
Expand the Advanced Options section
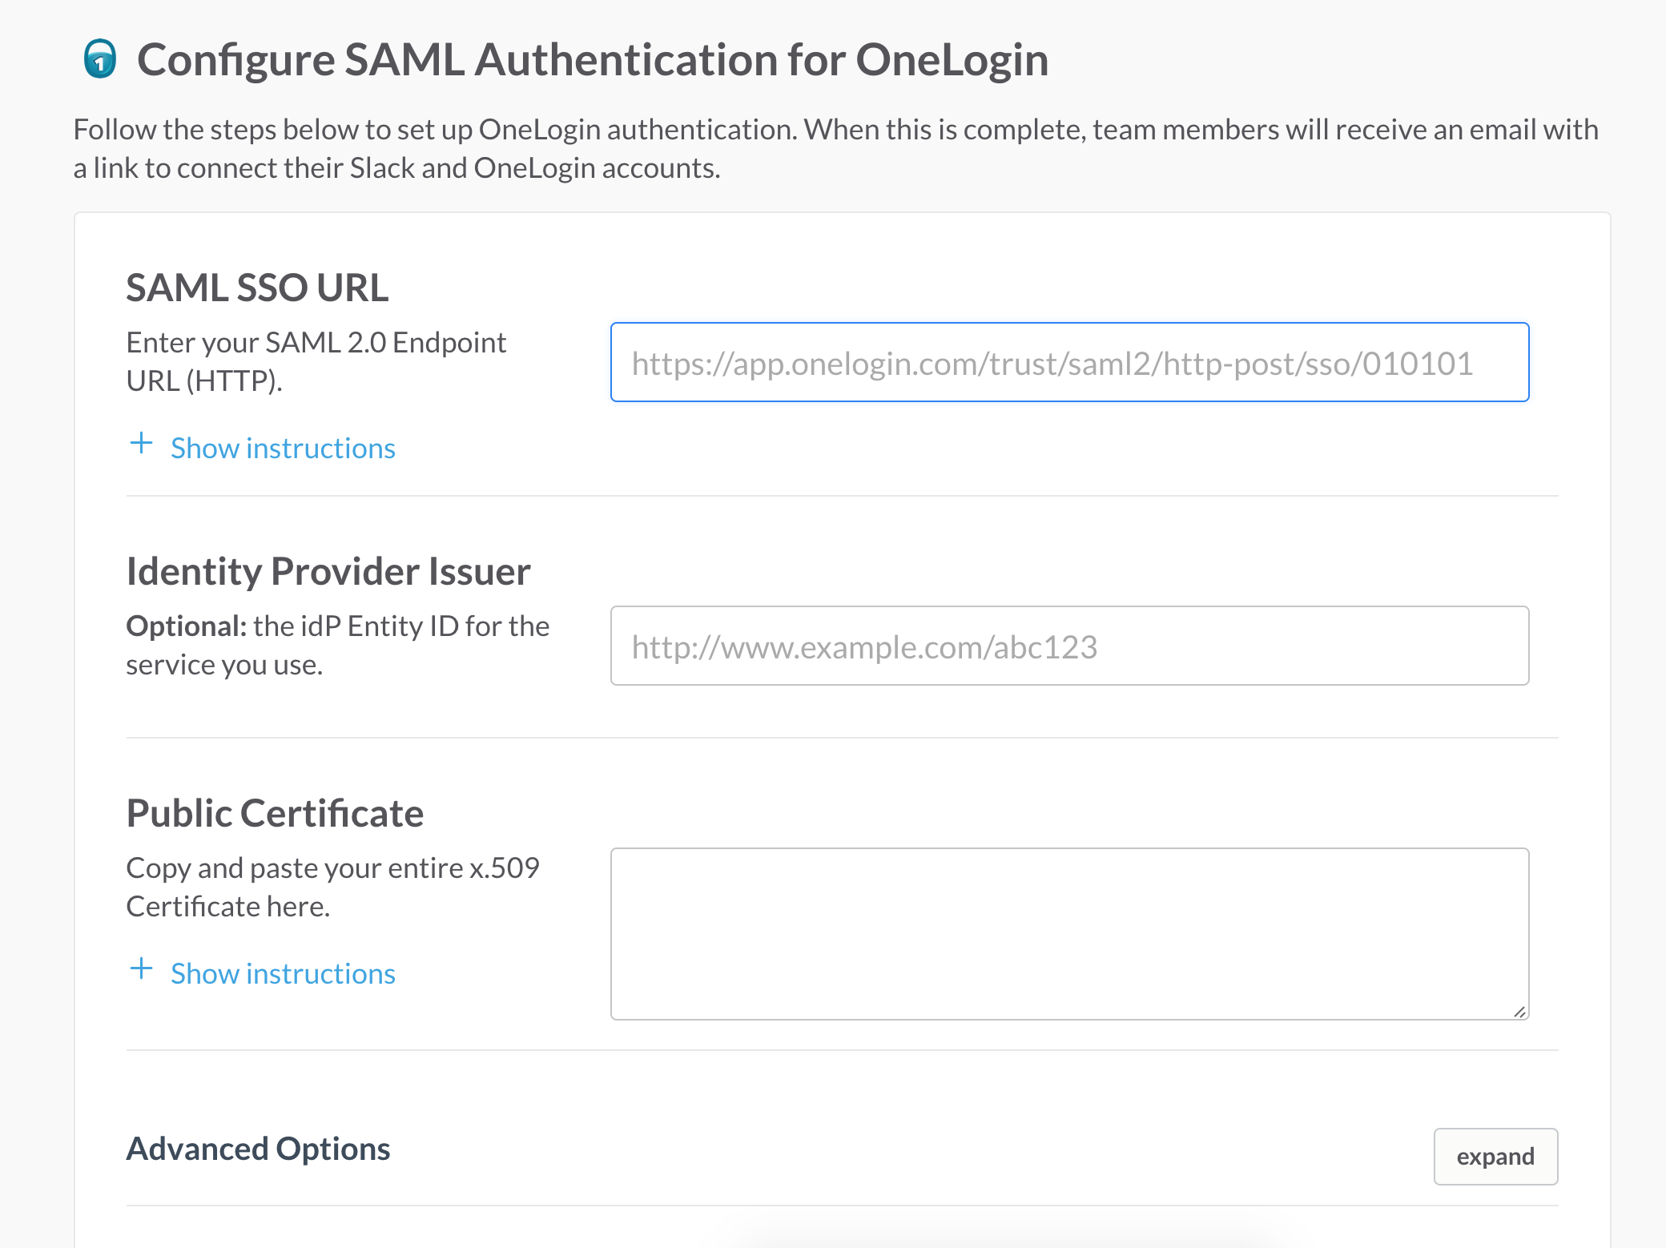coord(1495,1157)
